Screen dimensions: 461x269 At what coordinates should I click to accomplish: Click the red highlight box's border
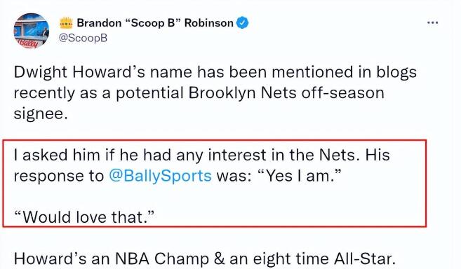(x=215, y=140)
